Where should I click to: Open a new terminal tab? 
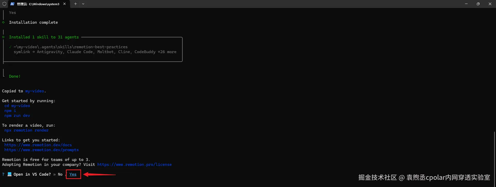click(x=75, y=4)
